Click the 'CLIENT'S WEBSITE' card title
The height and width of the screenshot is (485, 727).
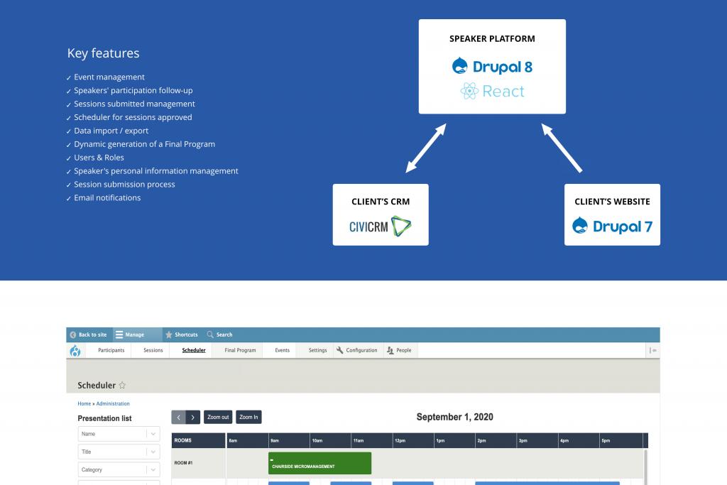tap(612, 202)
